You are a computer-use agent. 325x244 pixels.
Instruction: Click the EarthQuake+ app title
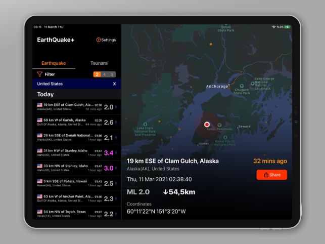click(x=56, y=40)
